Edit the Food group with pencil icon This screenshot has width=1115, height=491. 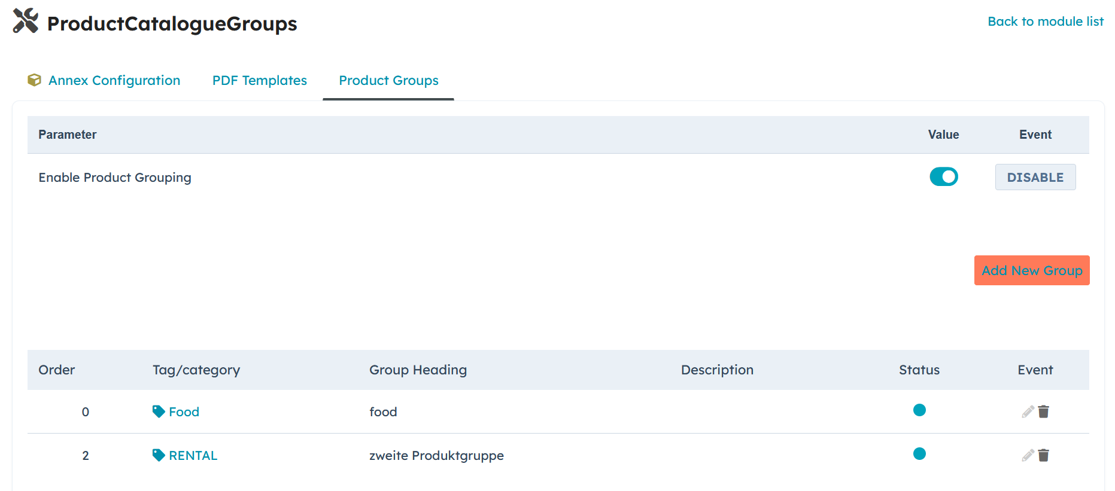[1028, 411]
